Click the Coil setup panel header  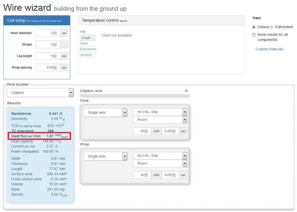37,20
